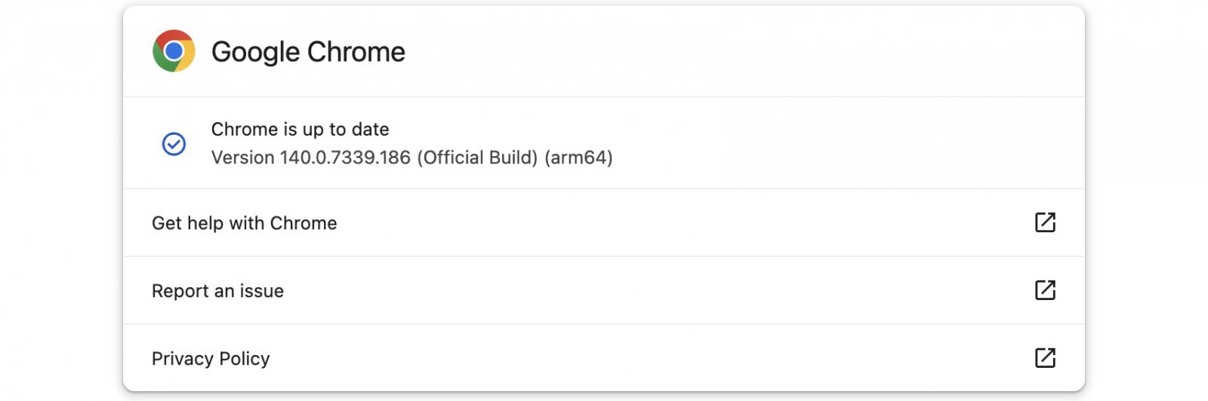
Task: Click the word 'issue' in Report row
Action: (x=261, y=291)
